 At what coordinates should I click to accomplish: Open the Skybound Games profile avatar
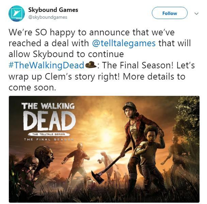(17, 14)
